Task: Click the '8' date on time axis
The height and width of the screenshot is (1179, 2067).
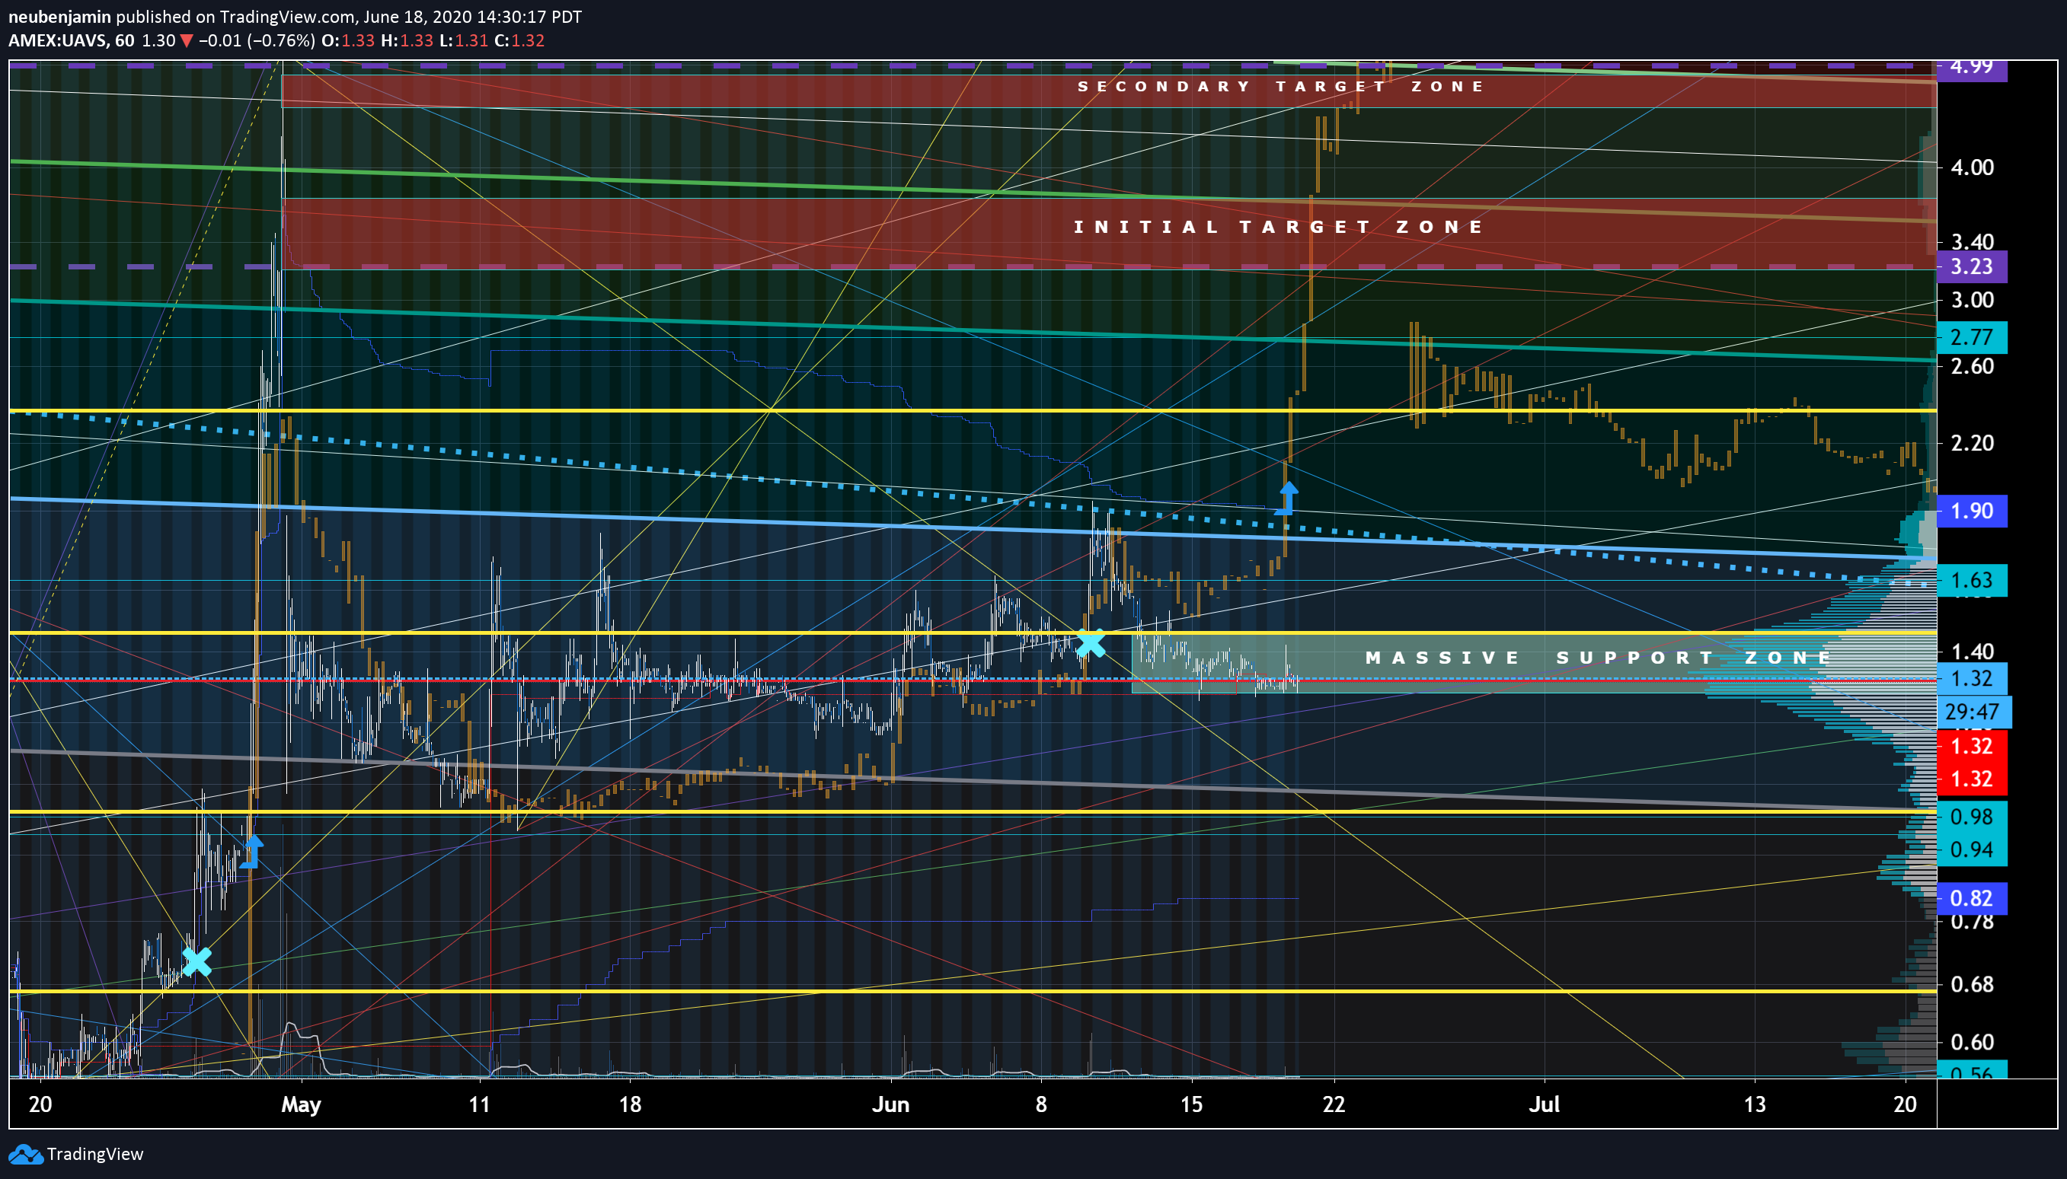Action: tap(1041, 1104)
